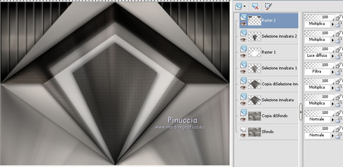Screen dimensions: 343x167
Task: Open the New Layer dropdown arrow
Action: 245,7
